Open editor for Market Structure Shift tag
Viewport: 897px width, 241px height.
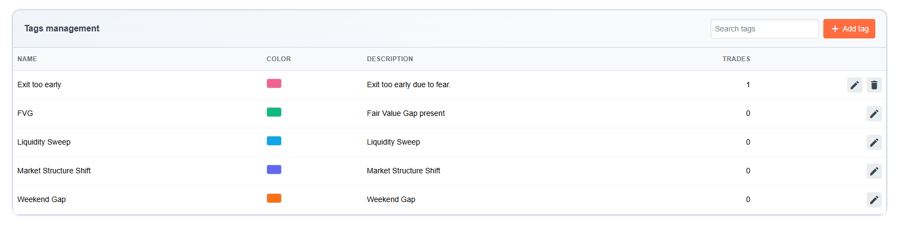point(874,171)
